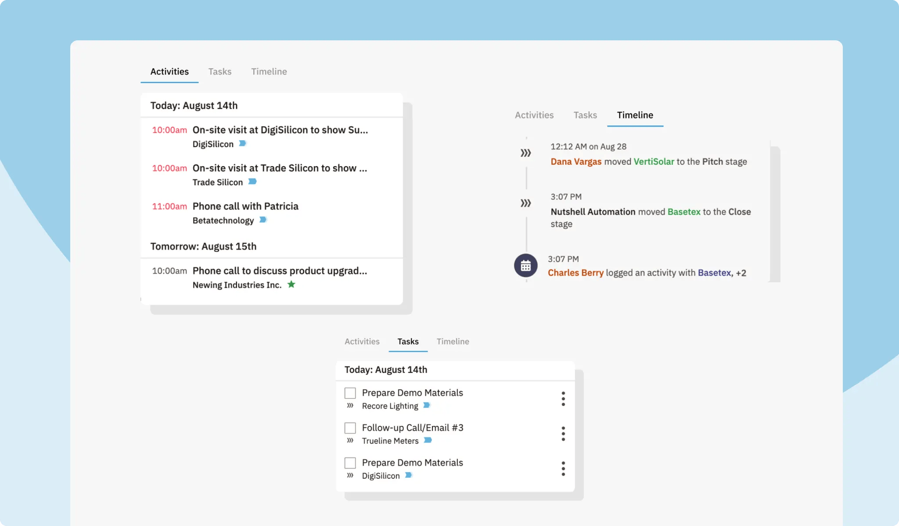This screenshot has width=899, height=526.
Task: Open the three-dot menu for DigiSilicon's Prepare Demo Materials
Action: (x=563, y=468)
